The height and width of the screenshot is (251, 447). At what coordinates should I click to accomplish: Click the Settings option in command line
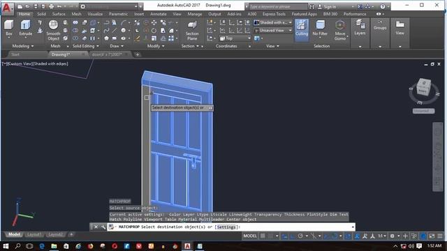(226, 227)
